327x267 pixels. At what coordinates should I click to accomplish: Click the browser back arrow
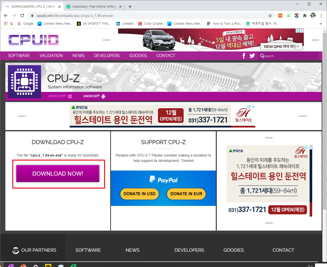(x=6, y=16)
